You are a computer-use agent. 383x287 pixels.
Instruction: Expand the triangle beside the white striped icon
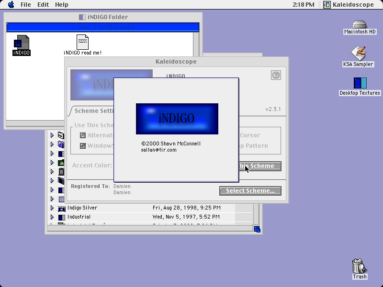52,135
